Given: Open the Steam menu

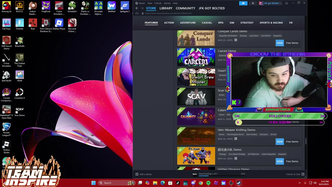Looking at the screenshot, I should click(x=142, y=3).
